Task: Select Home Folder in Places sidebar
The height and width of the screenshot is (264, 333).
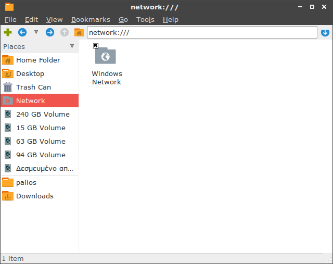Action: pyautogui.click(x=40, y=60)
